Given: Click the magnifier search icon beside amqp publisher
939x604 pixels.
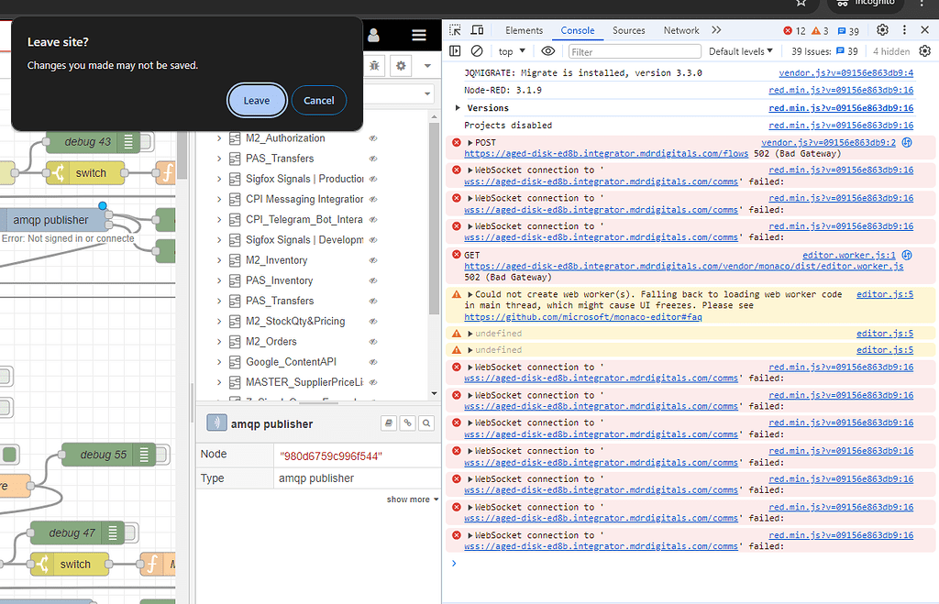Looking at the screenshot, I should tap(426, 423).
